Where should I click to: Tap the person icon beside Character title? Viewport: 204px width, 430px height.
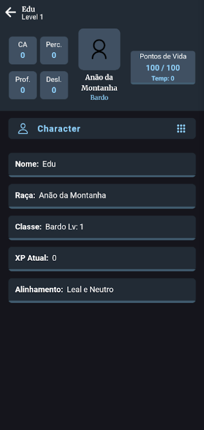(23, 128)
